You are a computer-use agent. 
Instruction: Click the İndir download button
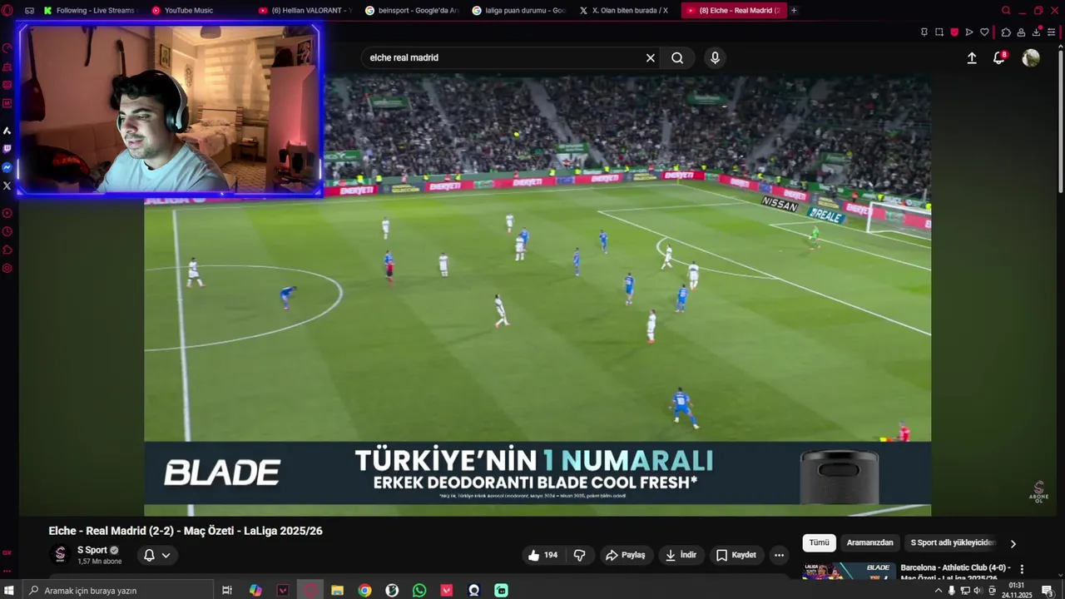pos(681,555)
